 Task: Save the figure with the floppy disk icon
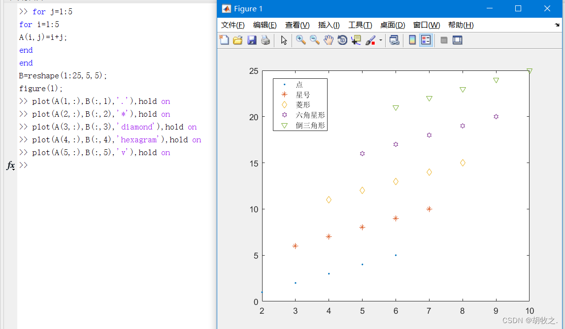pos(252,40)
